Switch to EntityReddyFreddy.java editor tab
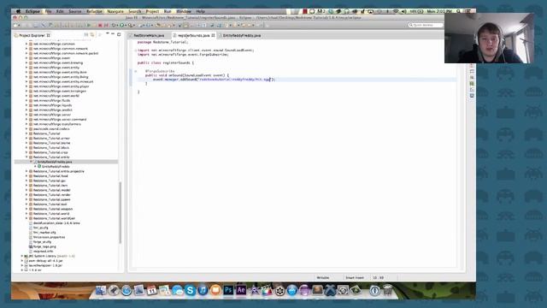The width and height of the screenshot is (547, 308). point(241,36)
